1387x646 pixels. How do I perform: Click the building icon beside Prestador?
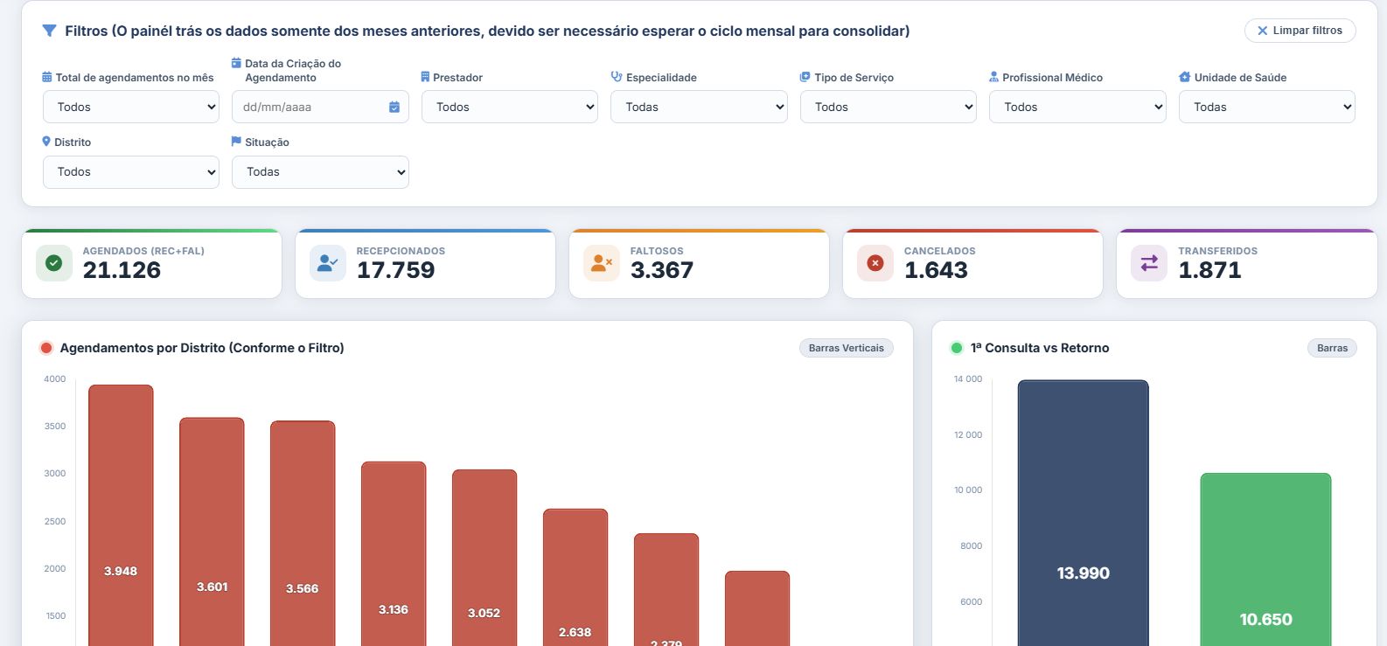pyautogui.click(x=425, y=77)
